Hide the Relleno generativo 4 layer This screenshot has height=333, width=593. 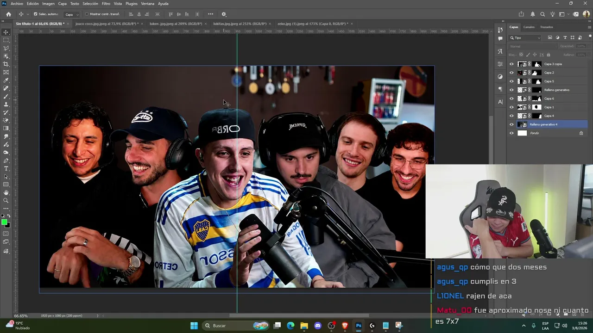coord(511,124)
